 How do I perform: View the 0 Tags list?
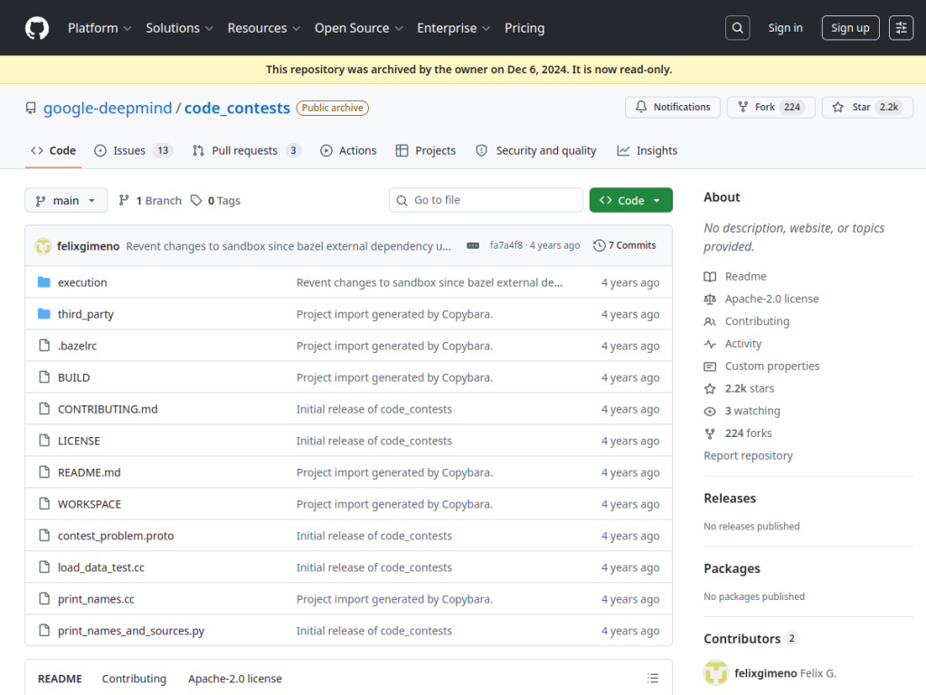pos(215,200)
